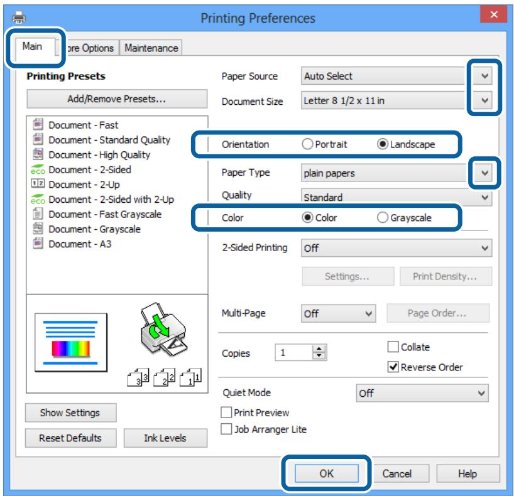Image resolution: width=514 pixels, height=496 pixels.
Task: Uncheck the Reverse Order checkbox
Action: (393, 367)
